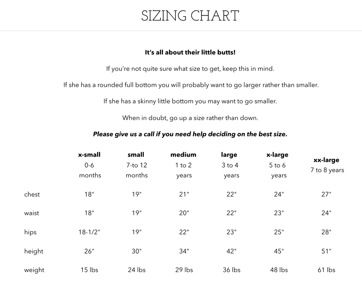The height and width of the screenshot is (284, 362).
Task: Click the bold 'little butts' tagline
Action: pyautogui.click(x=190, y=52)
